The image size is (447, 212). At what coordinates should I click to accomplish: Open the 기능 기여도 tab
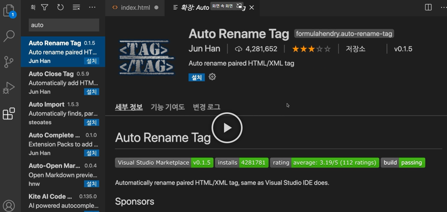[x=168, y=107]
